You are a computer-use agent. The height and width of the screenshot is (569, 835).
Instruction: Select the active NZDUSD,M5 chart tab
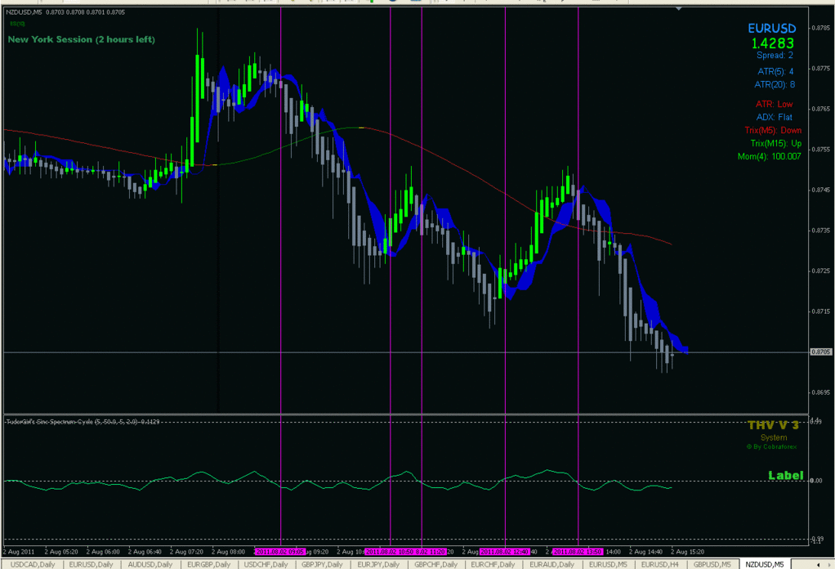[x=766, y=564]
